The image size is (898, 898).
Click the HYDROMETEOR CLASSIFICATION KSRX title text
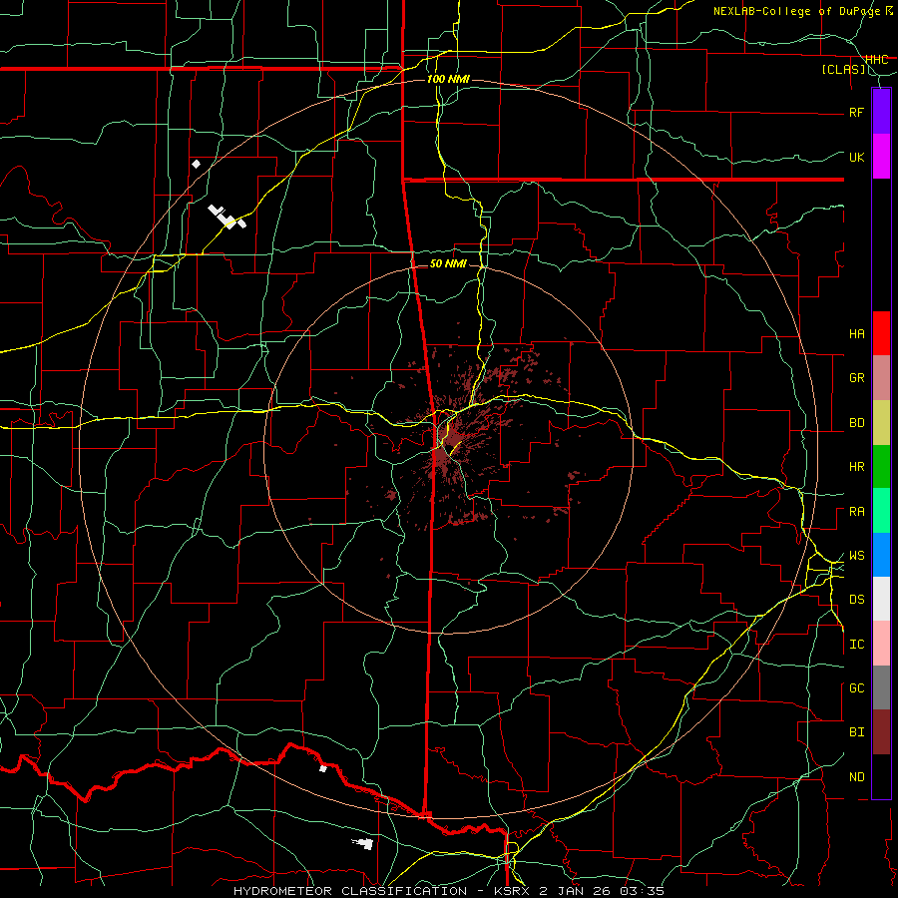pyautogui.click(x=449, y=891)
